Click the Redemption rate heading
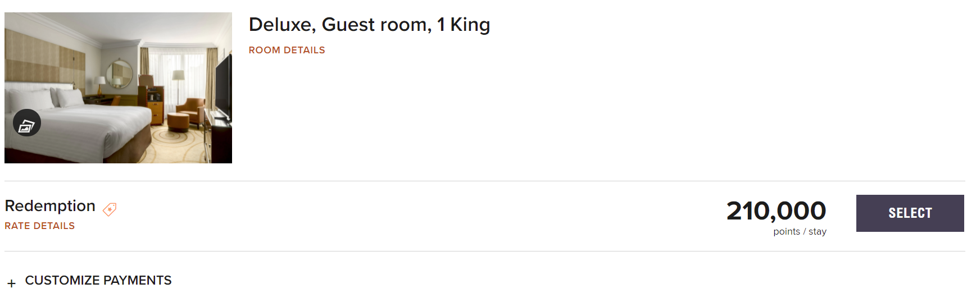 [50, 206]
